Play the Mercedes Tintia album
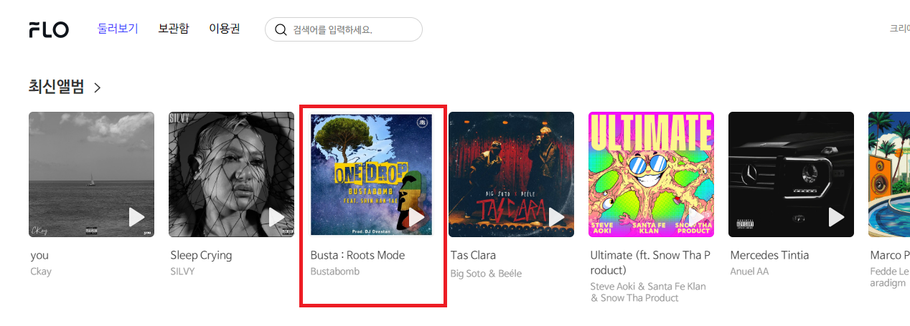 tap(836, 217)
